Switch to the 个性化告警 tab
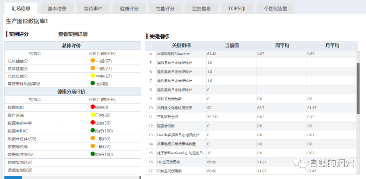The width and height of the screenshot is (366, 179). [x=275, y=8]
